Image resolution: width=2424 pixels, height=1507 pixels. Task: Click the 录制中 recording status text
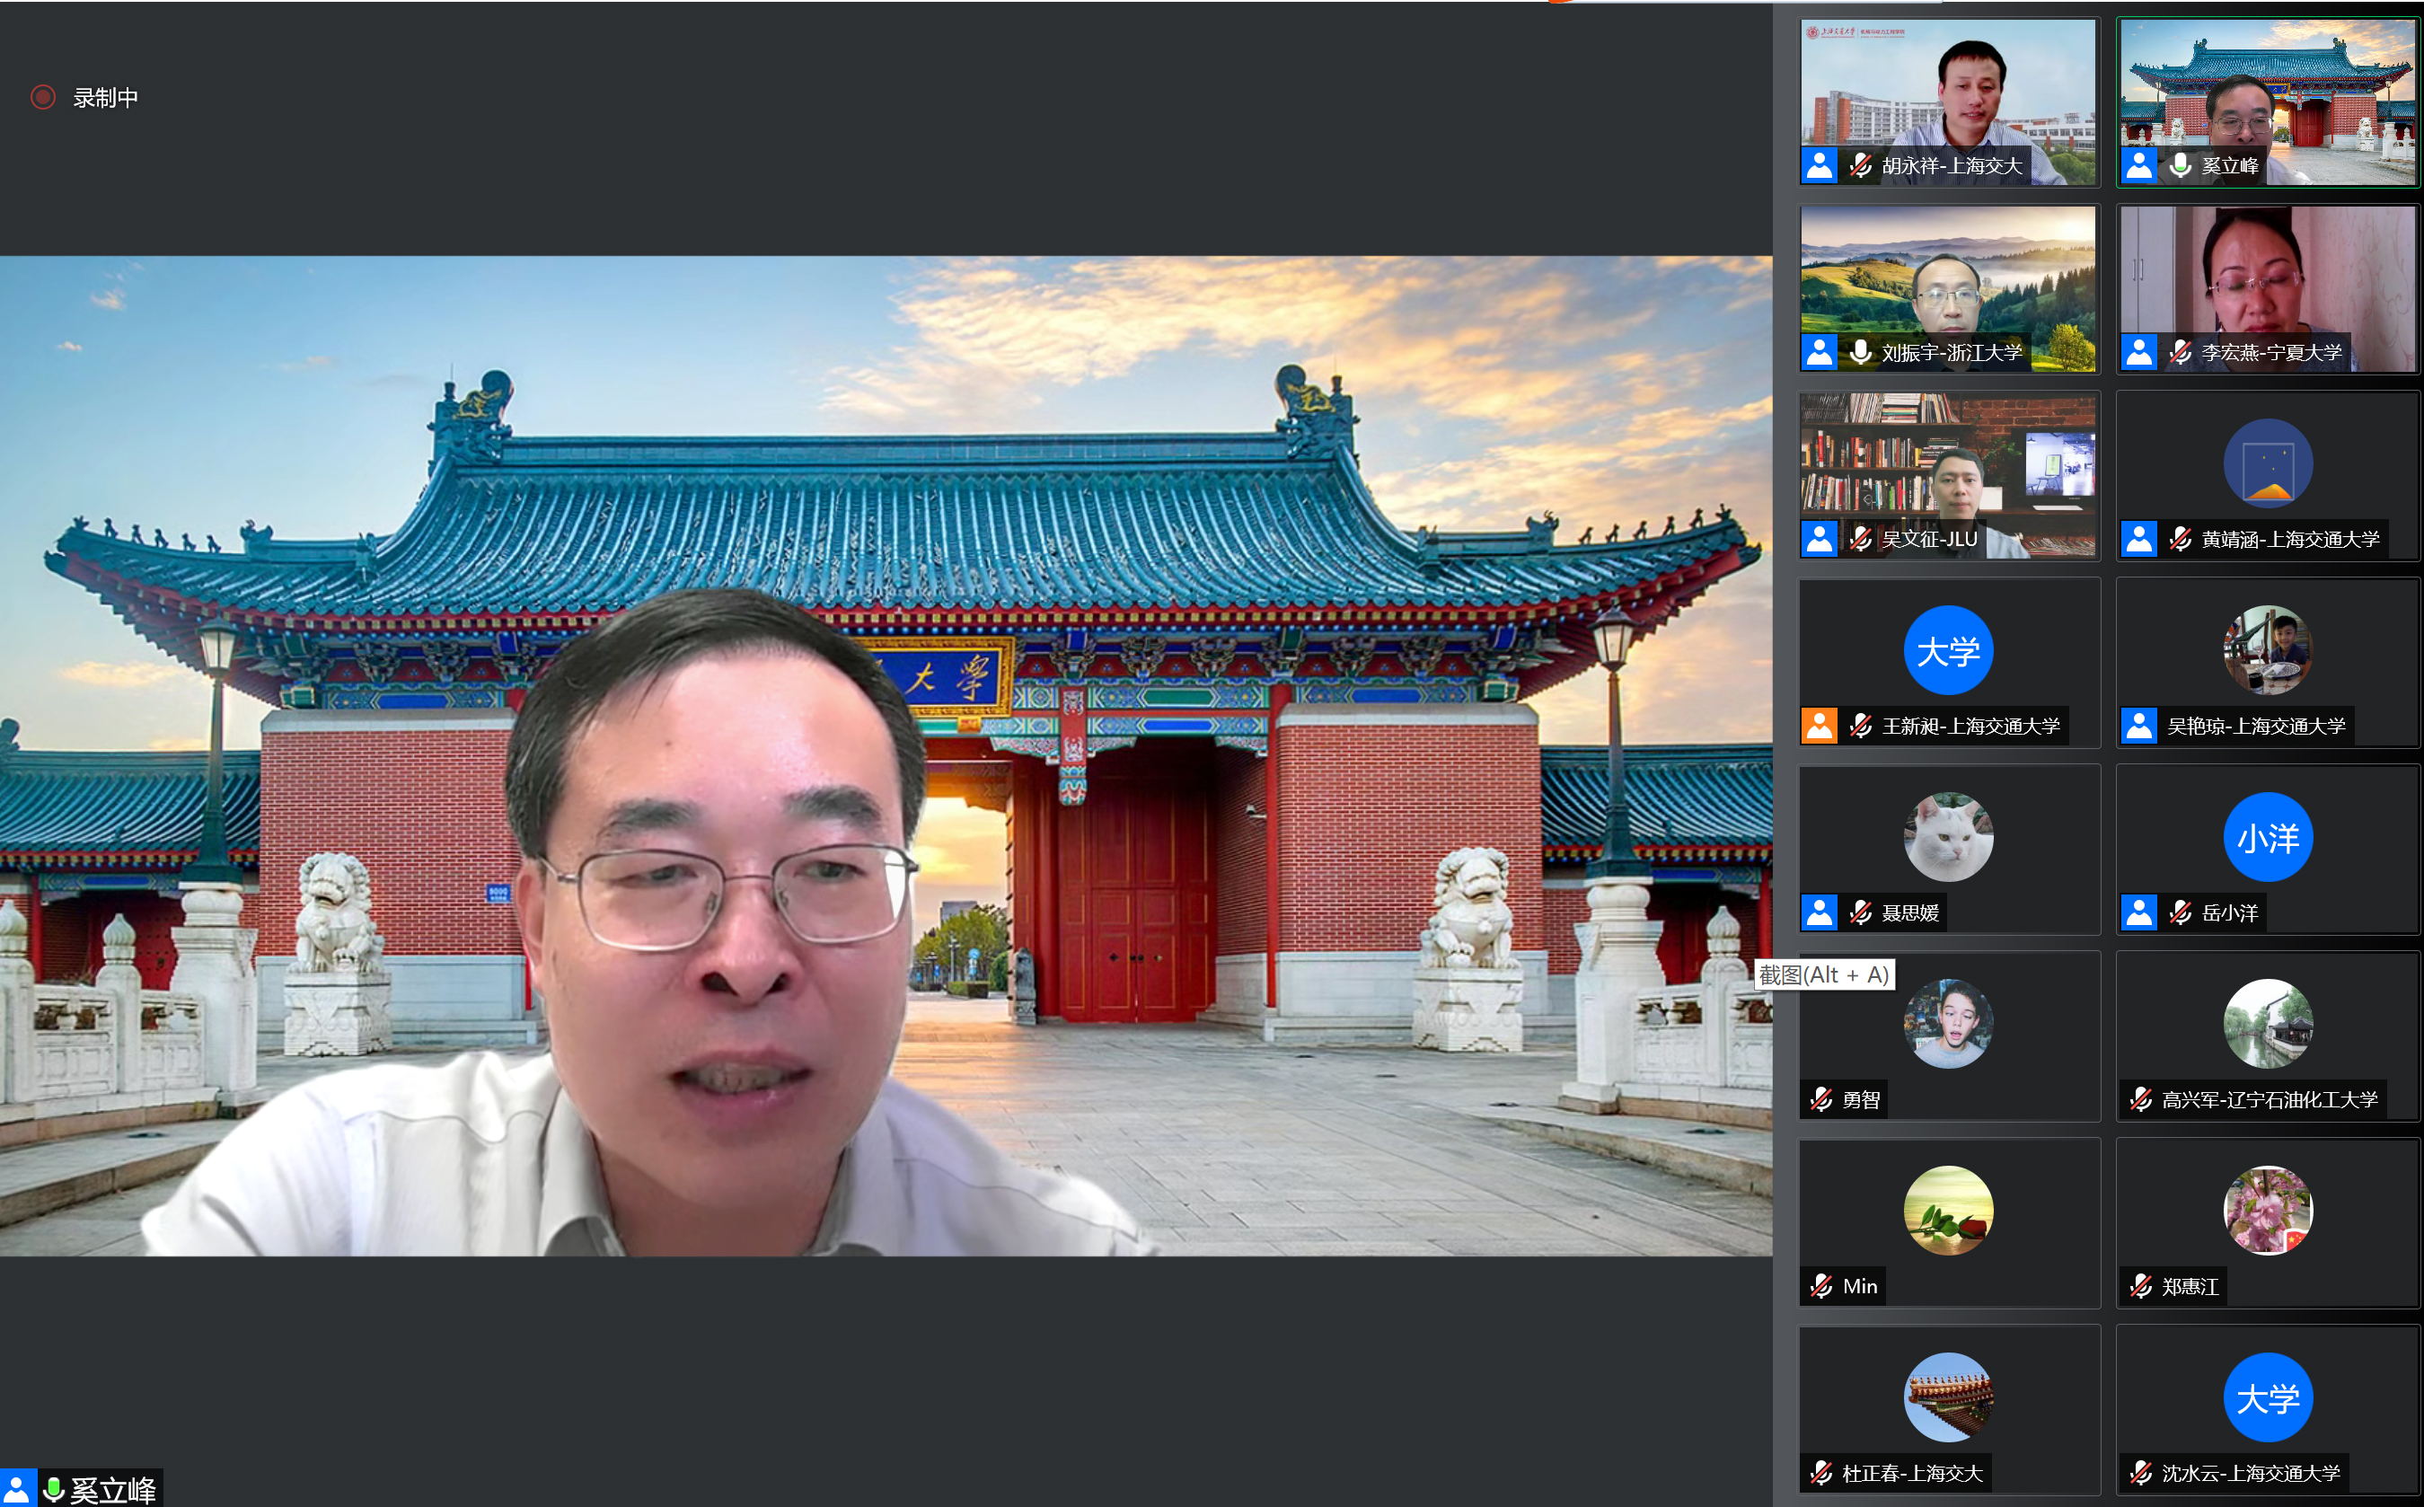(x=105, y=98)
